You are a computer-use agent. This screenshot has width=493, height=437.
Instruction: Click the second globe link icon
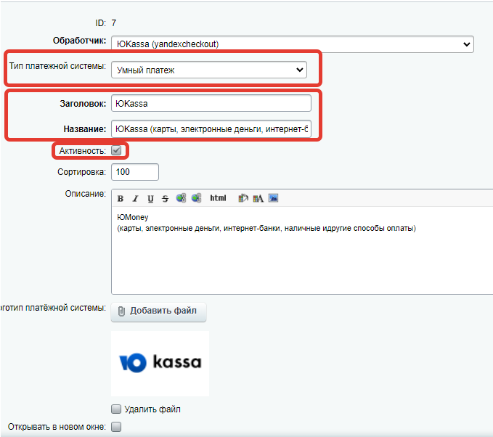tap(196, 198)
